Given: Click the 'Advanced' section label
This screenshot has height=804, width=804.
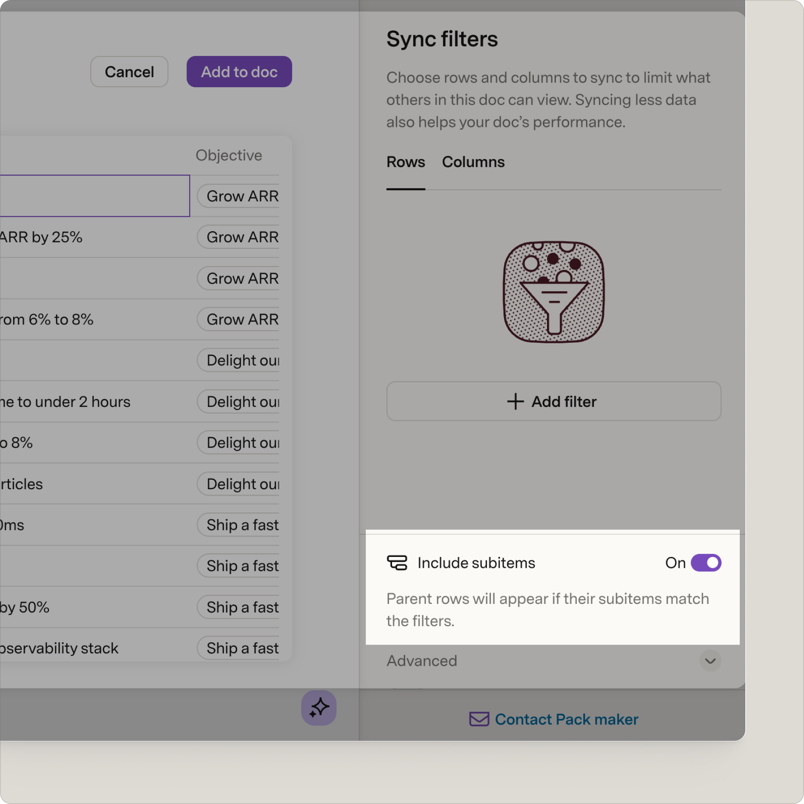Looking at the screenshot, I should pos(422,661).
